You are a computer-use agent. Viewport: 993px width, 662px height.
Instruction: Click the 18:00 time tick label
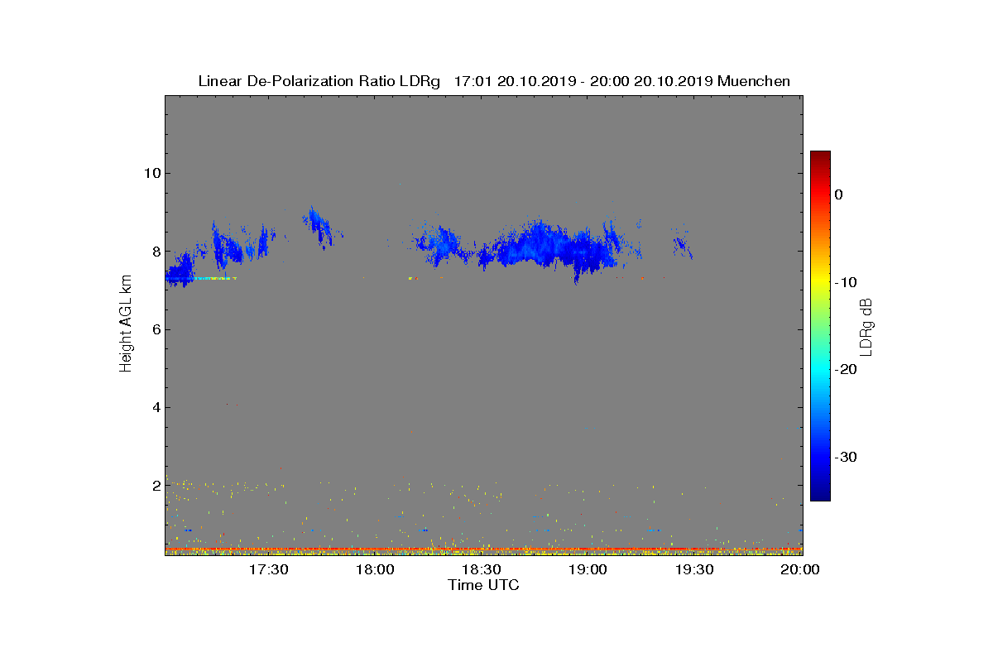pos(375,569)
